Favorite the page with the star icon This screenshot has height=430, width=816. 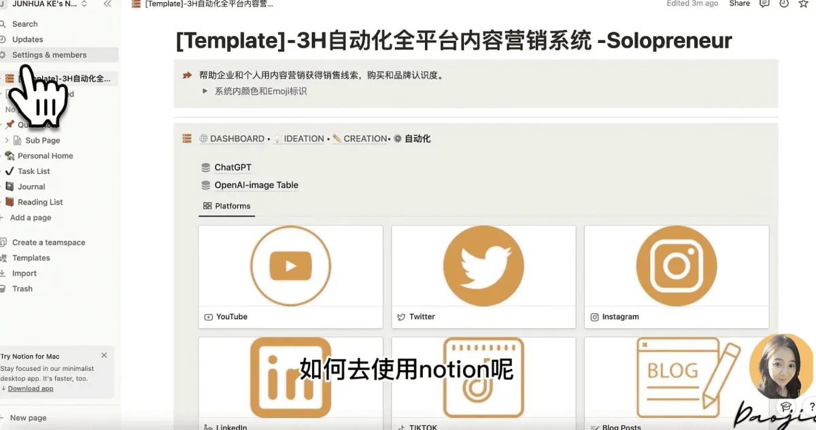pyautogui.click(x=804, y=4)
